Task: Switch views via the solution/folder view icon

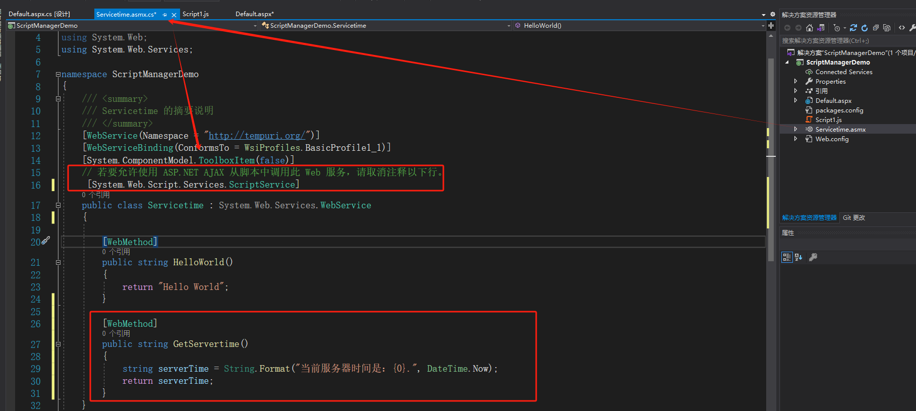Action: coord(821,28)
